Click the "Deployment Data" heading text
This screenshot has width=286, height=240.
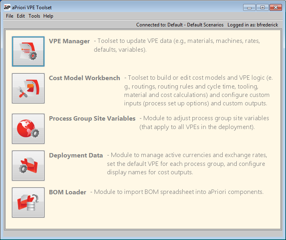pyautogui.click(x=76, y=155)
